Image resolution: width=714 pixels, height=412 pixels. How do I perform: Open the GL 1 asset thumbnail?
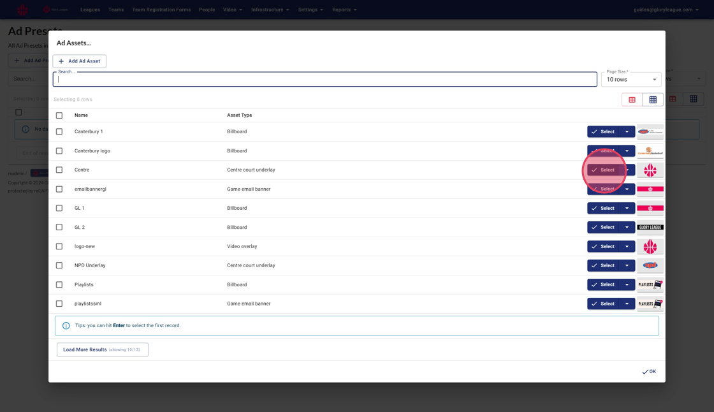pyautogui.click(x=650, y=209)
